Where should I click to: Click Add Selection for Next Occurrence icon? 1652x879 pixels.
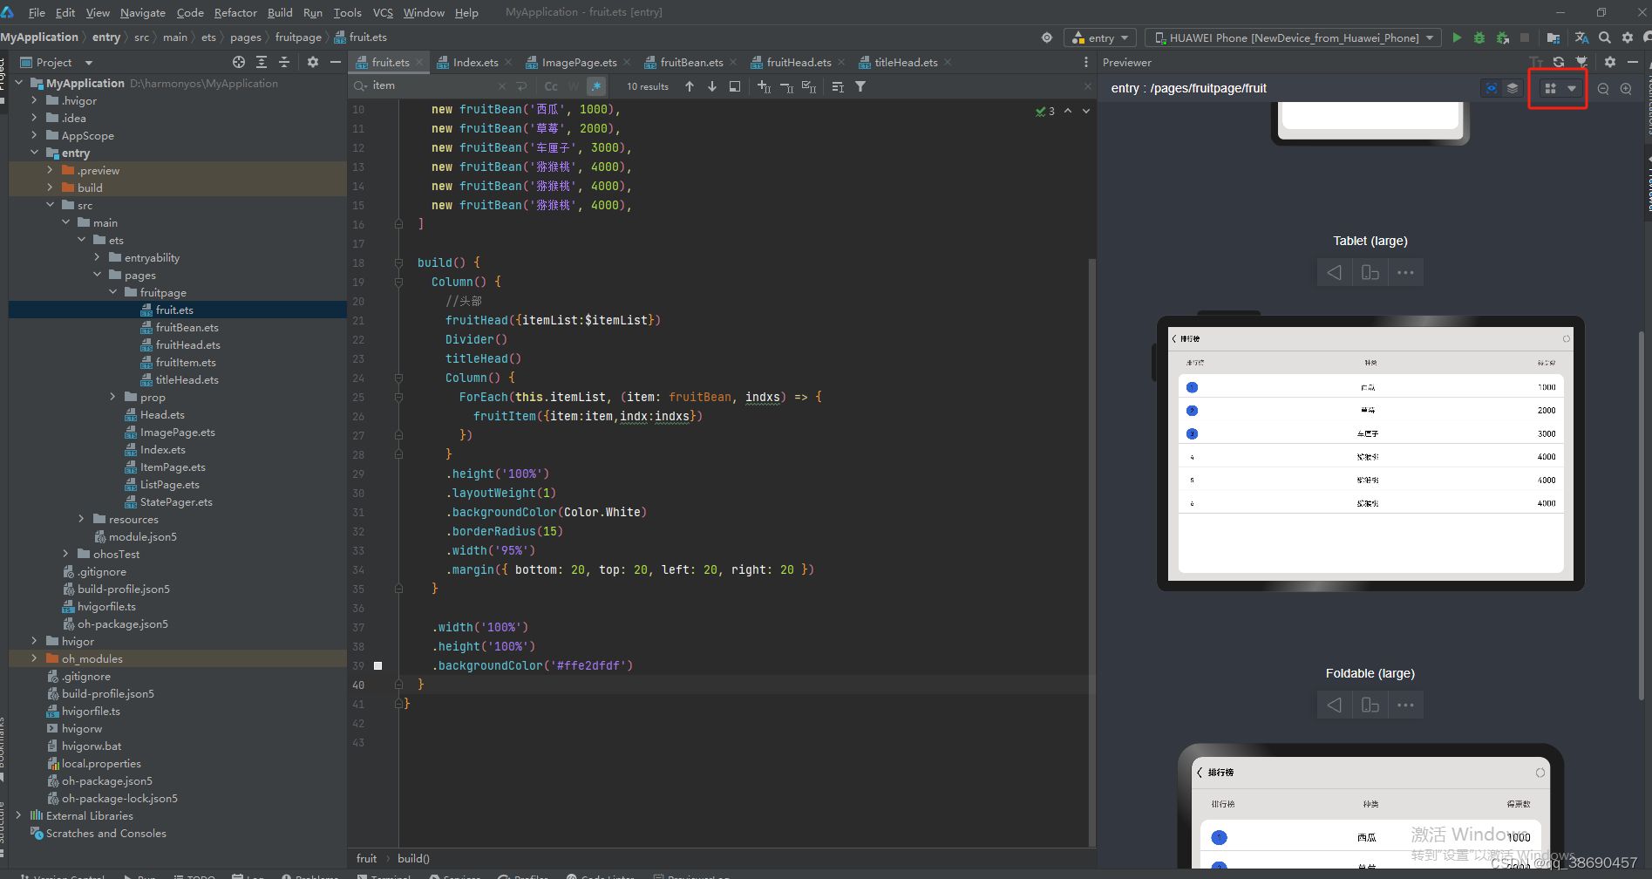[765, 86]
